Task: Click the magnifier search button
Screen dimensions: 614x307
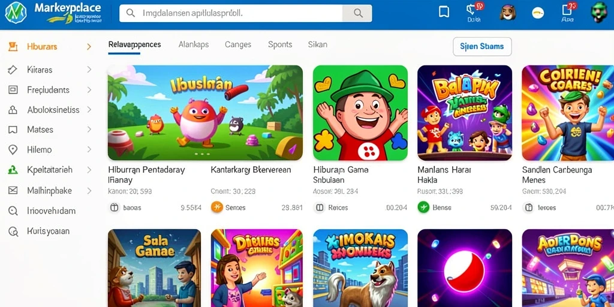Action: [358, 13]
